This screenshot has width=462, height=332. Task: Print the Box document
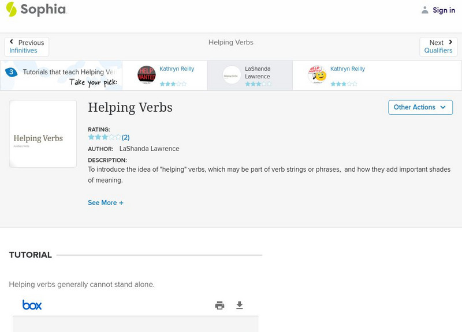tap(219, 305)
